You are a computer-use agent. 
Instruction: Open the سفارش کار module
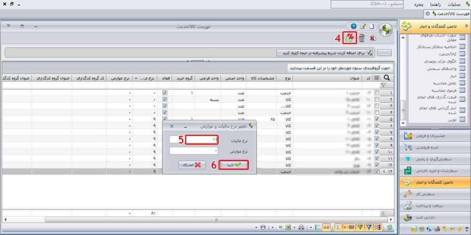pyautogui.click(x=435, y=194)
